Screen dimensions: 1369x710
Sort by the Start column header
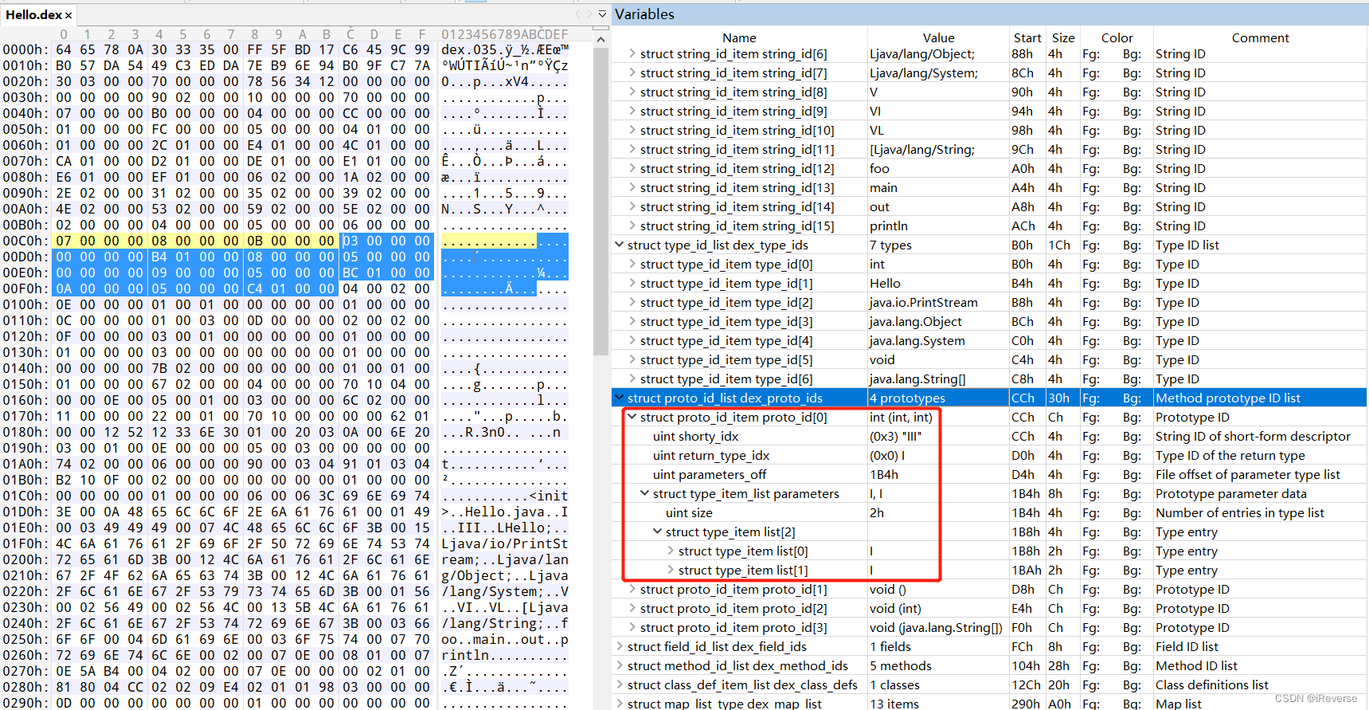click(x=1027, y=37)
